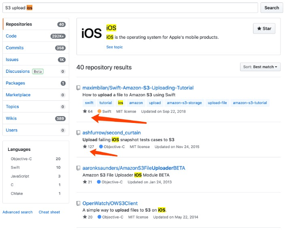Click the repository icon beside maximbilan/Swift-Amazon-S3-Uploading-Tutorial

(x=79, y=88)
